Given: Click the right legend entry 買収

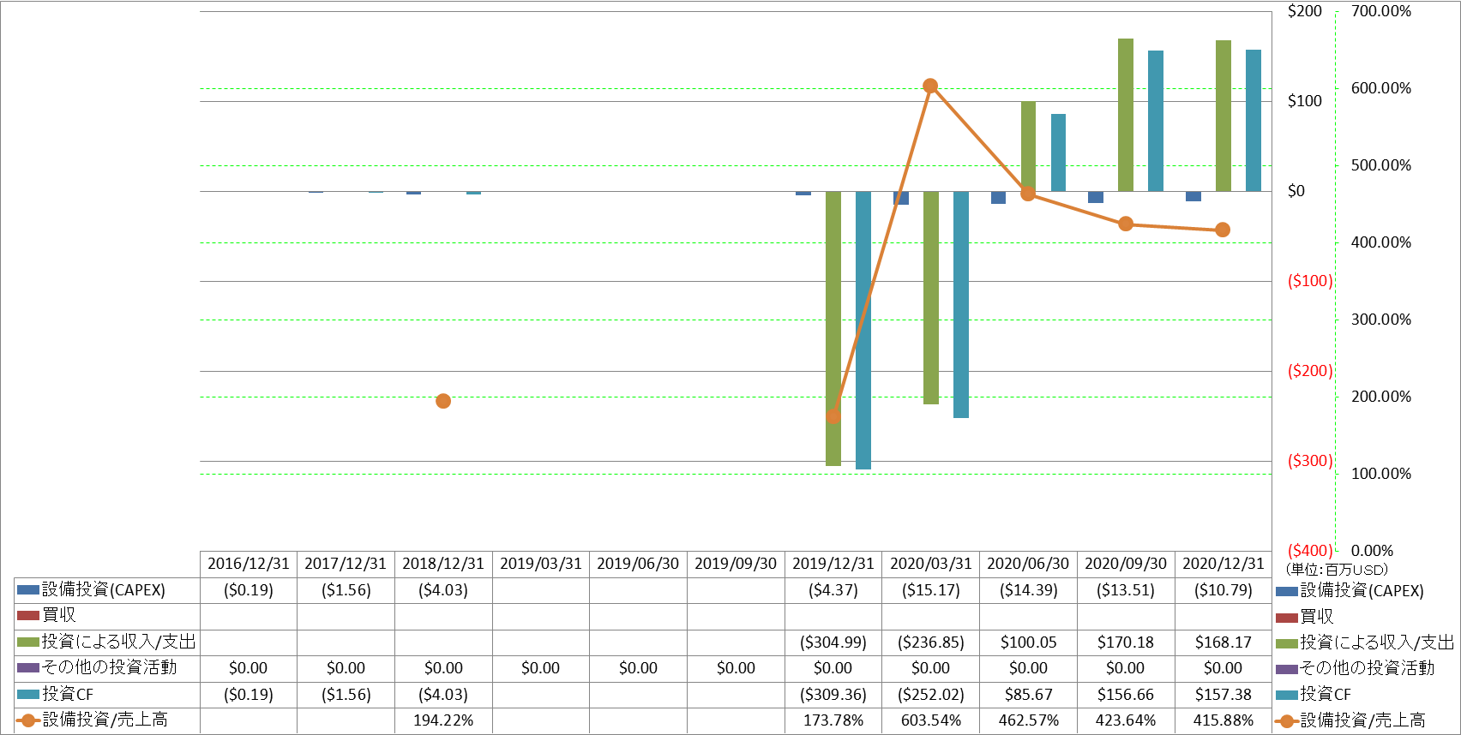Looking at the screenshot, I should pos(1305,617).
